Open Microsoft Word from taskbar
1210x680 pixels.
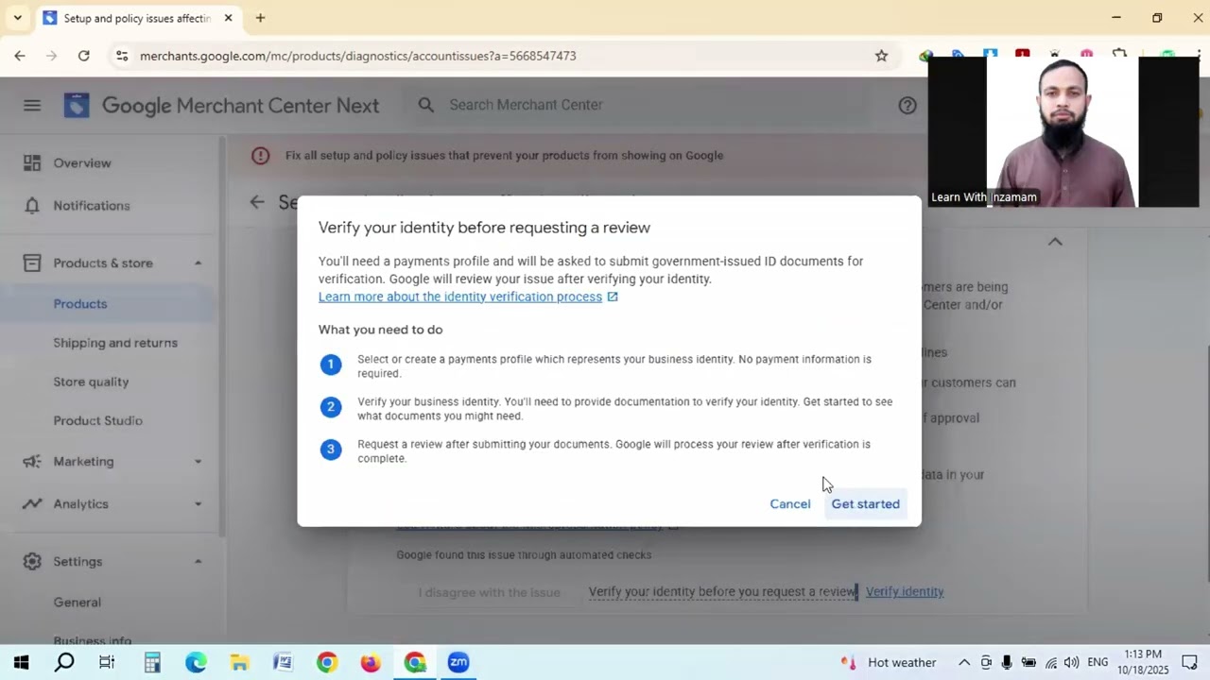(283, 662)
